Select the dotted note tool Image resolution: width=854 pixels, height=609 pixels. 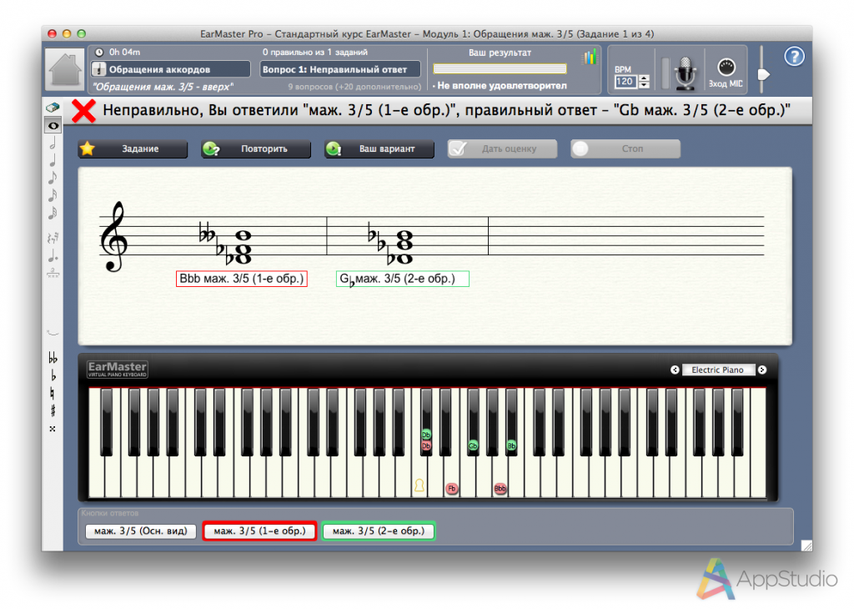point(53,255)
